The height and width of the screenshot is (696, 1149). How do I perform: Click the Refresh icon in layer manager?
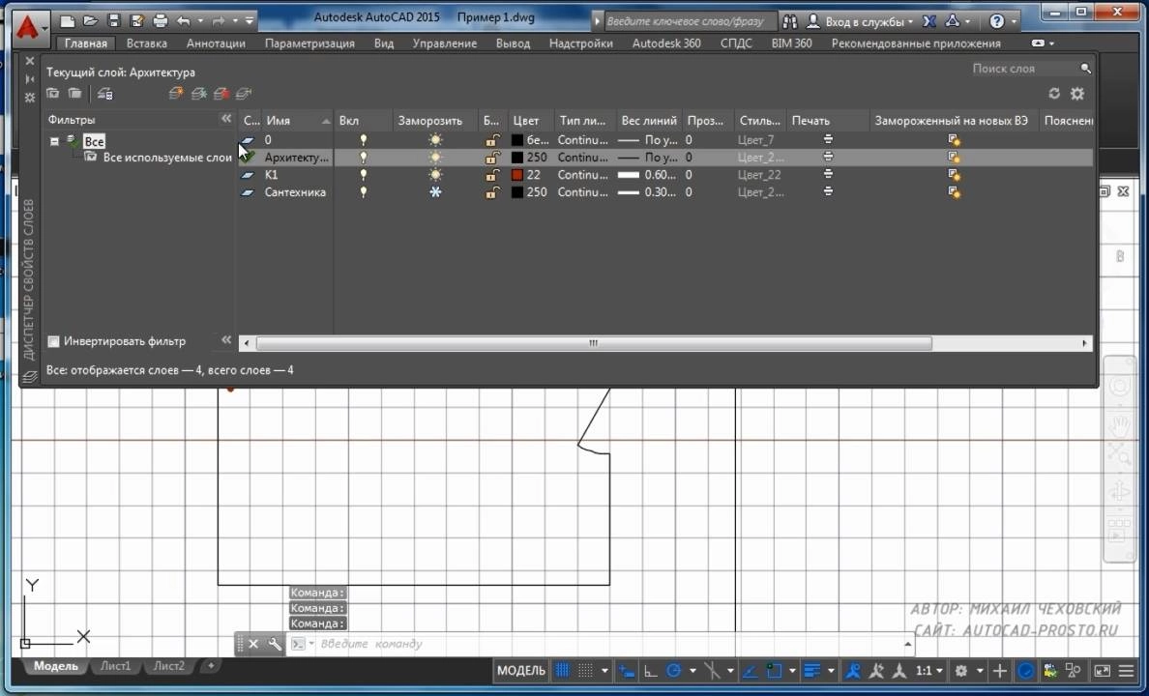pos(1054,93)
